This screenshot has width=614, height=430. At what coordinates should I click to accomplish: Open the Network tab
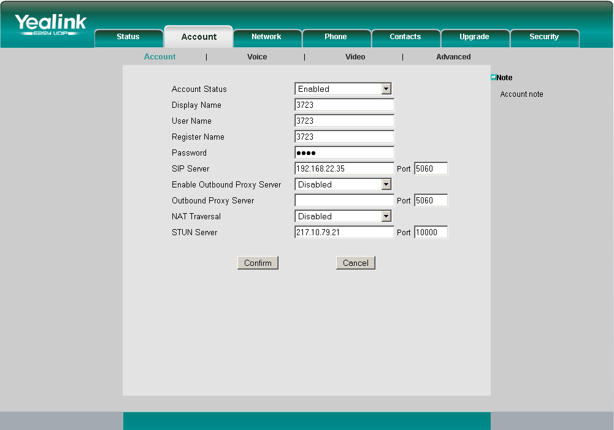tap(266, 37)
